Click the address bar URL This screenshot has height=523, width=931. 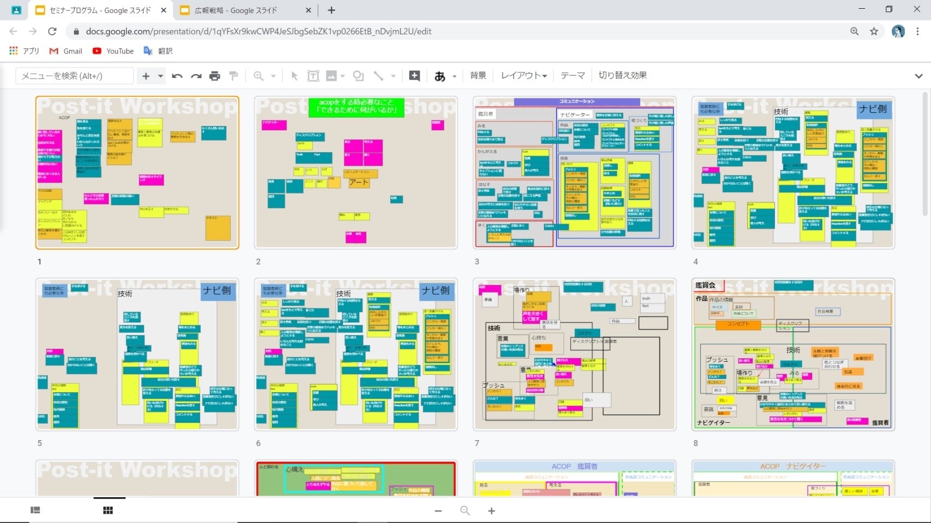(x=258, y=32)
